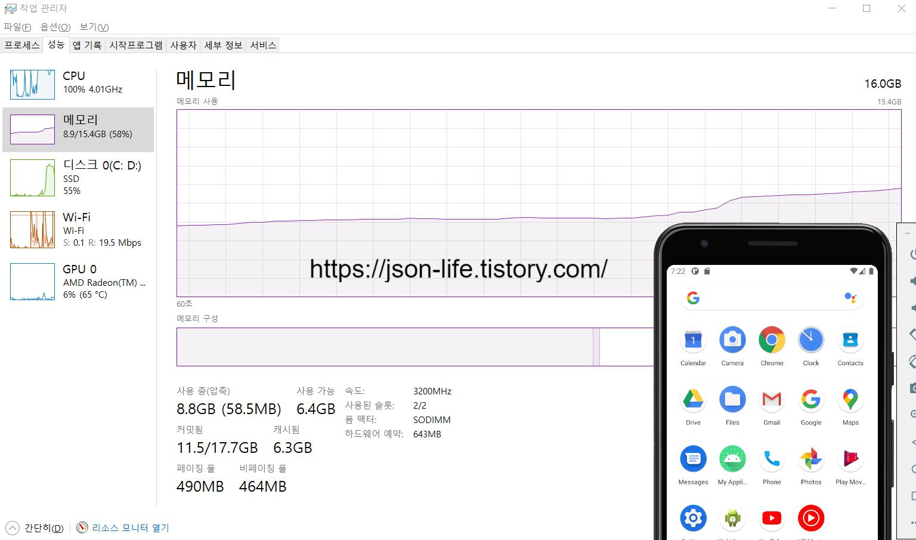Click the resource monitor gauge icon
916x540 pixels.
[x=82, y=527]
